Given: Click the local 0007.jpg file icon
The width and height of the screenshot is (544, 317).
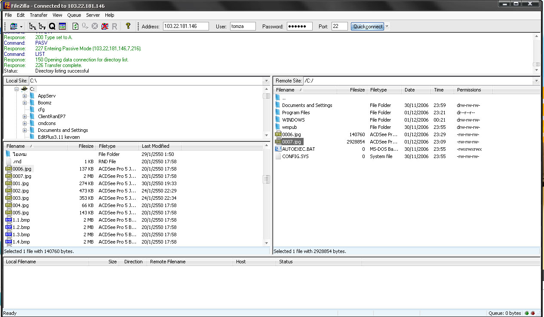Looking at the screenshot, I should (8, 176).
